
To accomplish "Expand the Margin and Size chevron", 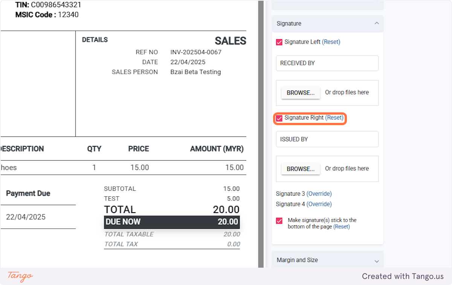I will point(377,261).
